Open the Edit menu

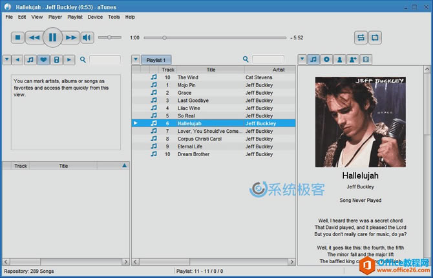tap(22, 17)
